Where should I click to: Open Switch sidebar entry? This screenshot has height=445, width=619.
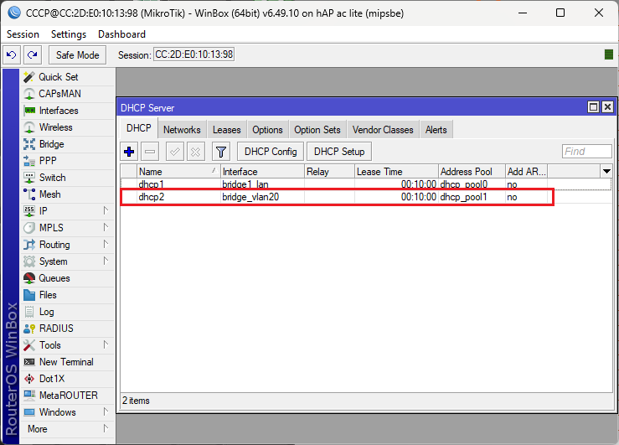tap(67, 178)
